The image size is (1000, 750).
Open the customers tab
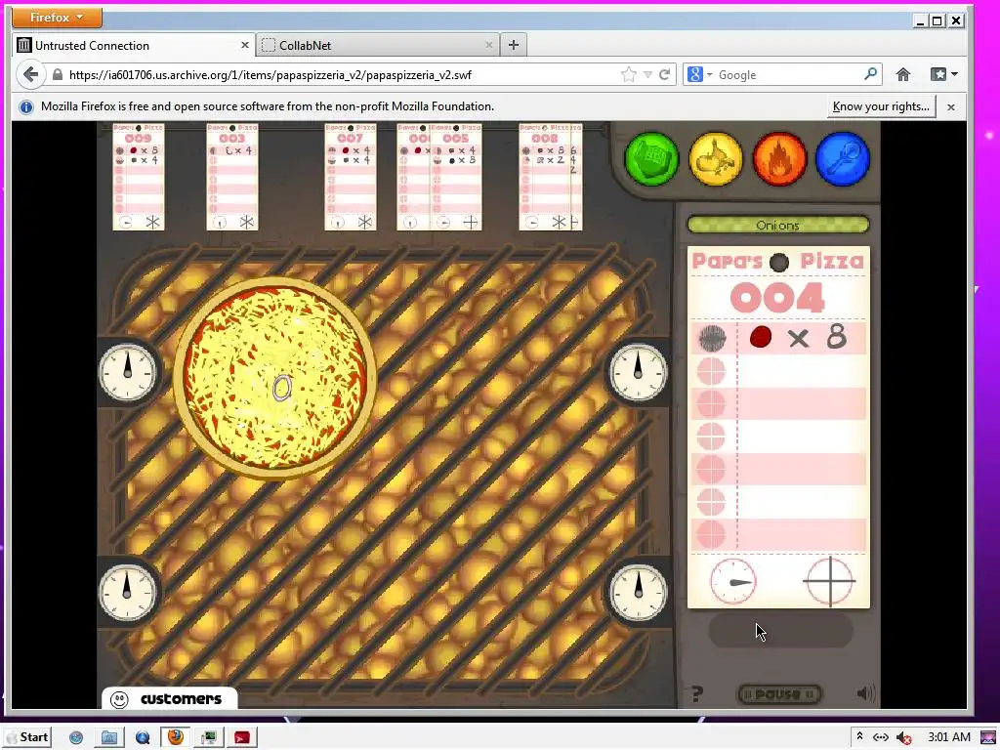point(170,698)
